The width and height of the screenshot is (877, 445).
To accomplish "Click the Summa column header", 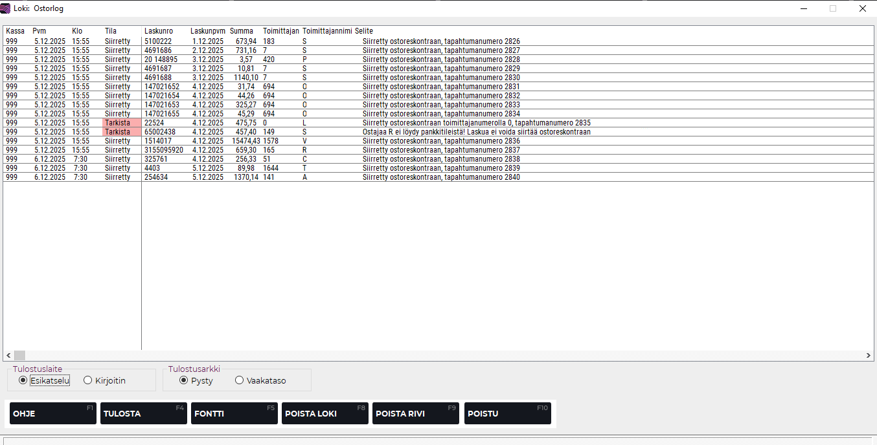I will 242,31.
